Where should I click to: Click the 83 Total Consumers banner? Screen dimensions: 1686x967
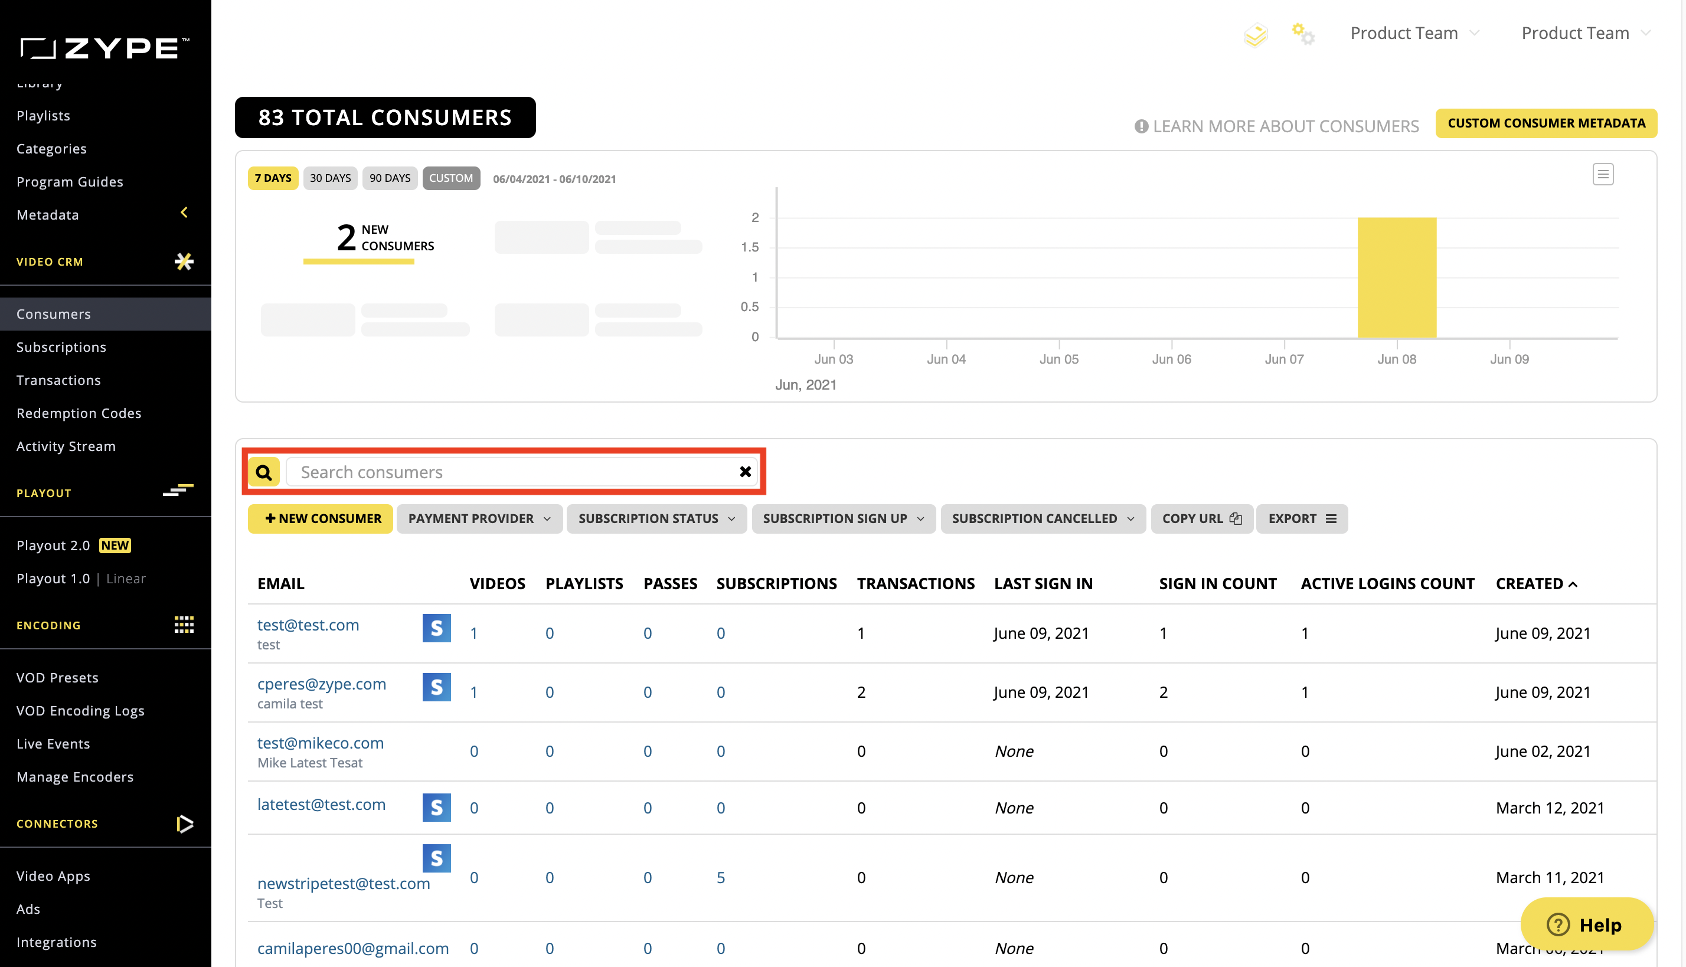click(x=385, y=117)
